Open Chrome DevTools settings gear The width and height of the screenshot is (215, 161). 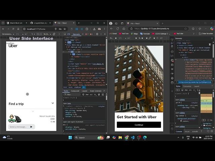coord(97,34)
